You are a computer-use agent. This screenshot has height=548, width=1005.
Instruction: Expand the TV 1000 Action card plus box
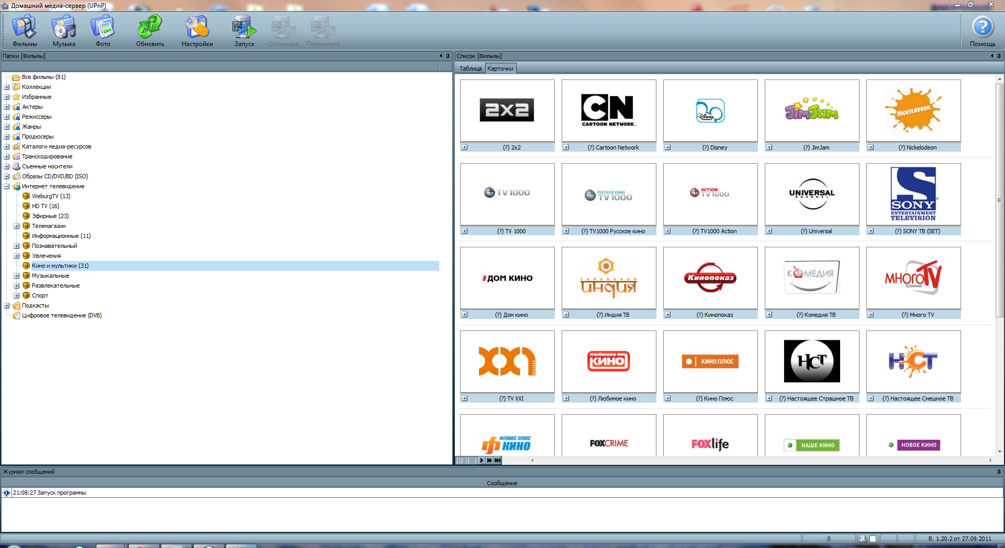[668, 231]
